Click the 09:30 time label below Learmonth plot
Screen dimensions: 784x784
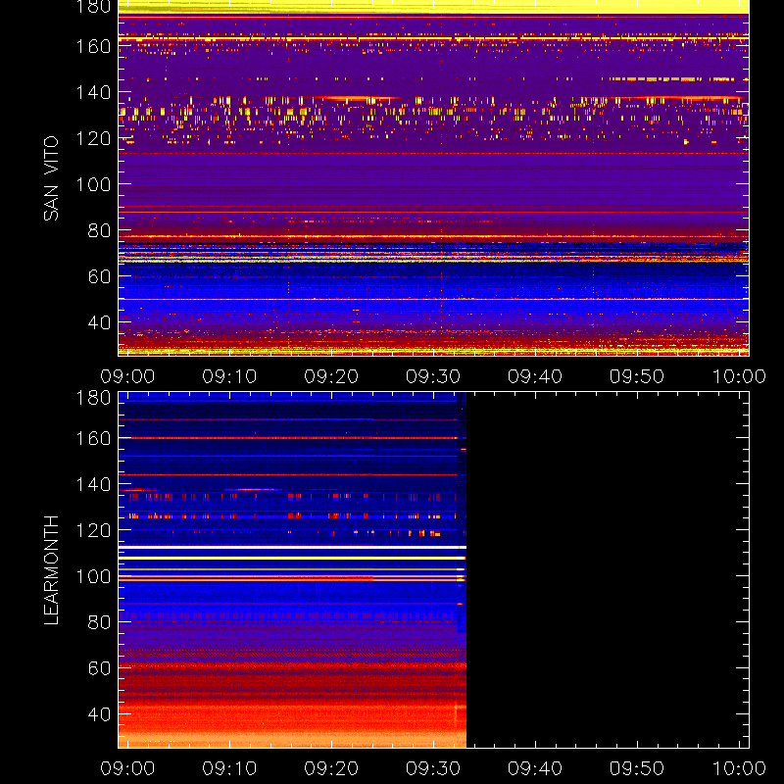pyautogui.click(x=433, y=768)
